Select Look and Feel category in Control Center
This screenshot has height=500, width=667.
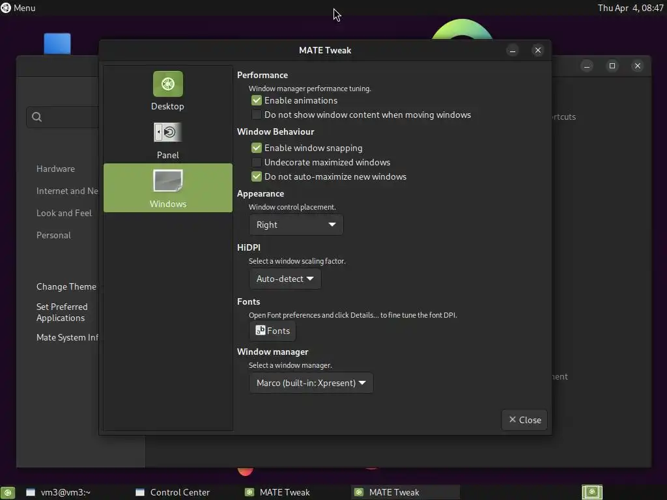tap(64, 213)
